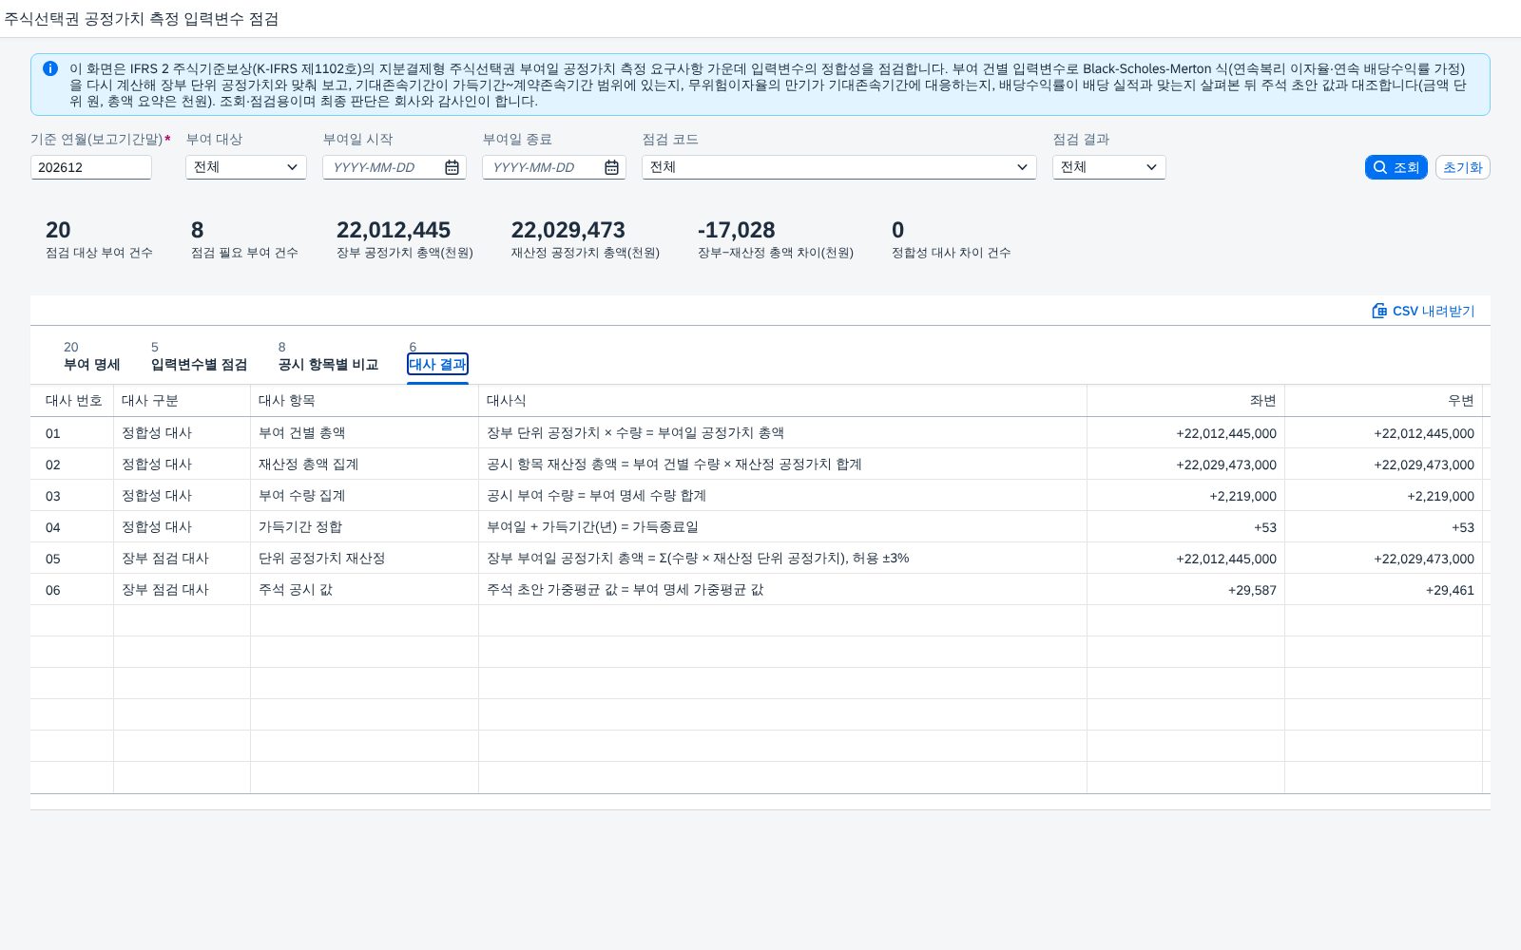Click the CSV 내려받기 link

[x=1424, y=311]
